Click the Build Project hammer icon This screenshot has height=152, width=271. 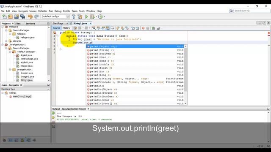point(74,16)
